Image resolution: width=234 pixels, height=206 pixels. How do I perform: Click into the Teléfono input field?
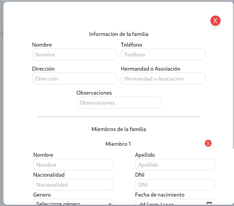coord(163,54)
